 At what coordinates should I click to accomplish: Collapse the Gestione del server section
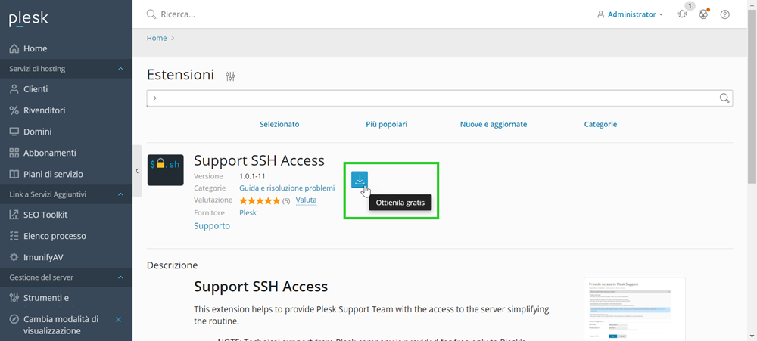(120, 277)
